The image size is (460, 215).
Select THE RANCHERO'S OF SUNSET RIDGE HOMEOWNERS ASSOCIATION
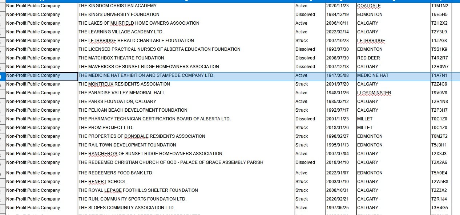[186, 154]
